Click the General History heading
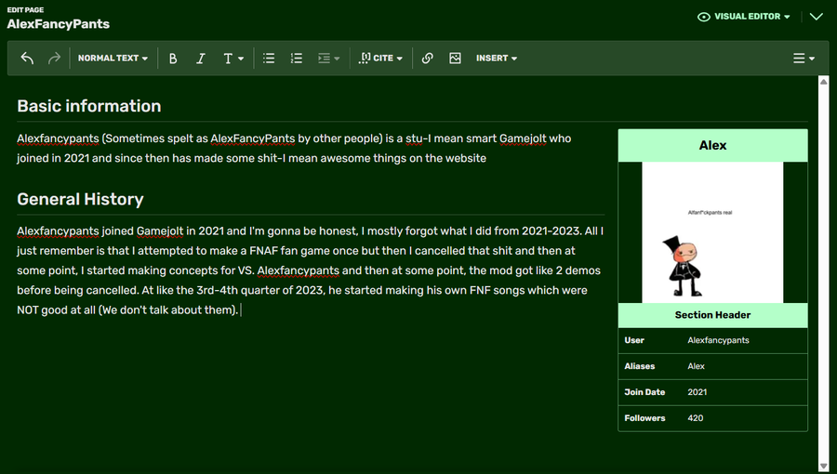 click(x=81, y=199)
